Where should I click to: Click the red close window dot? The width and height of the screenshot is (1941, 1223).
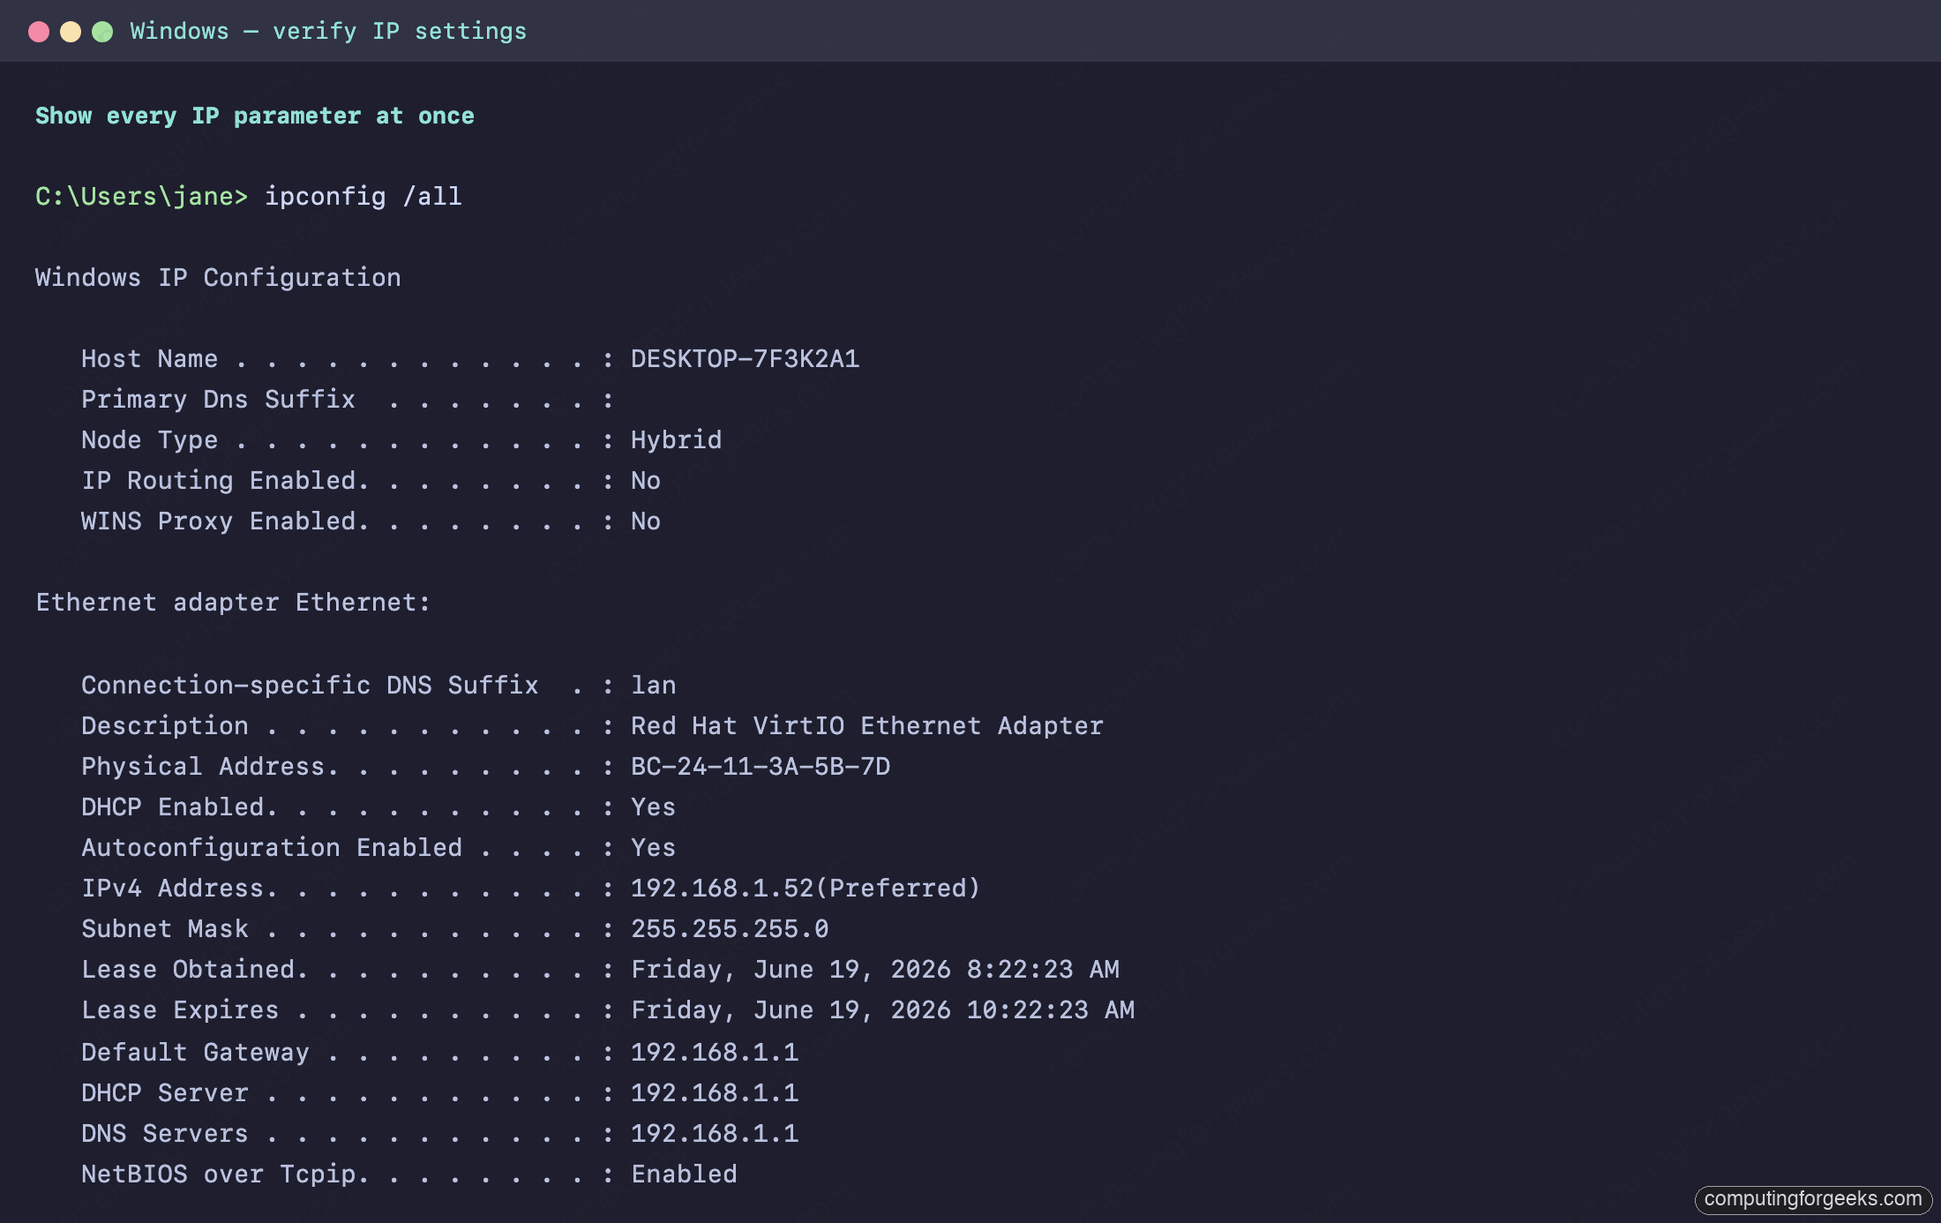(x=39, y=32)
